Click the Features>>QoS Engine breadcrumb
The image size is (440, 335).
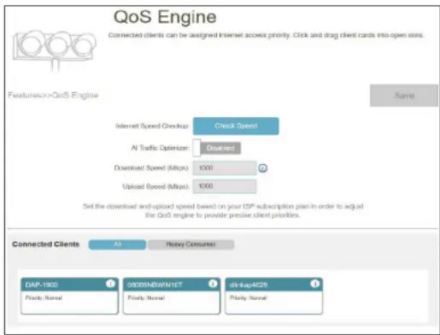(x=53, y=95)
